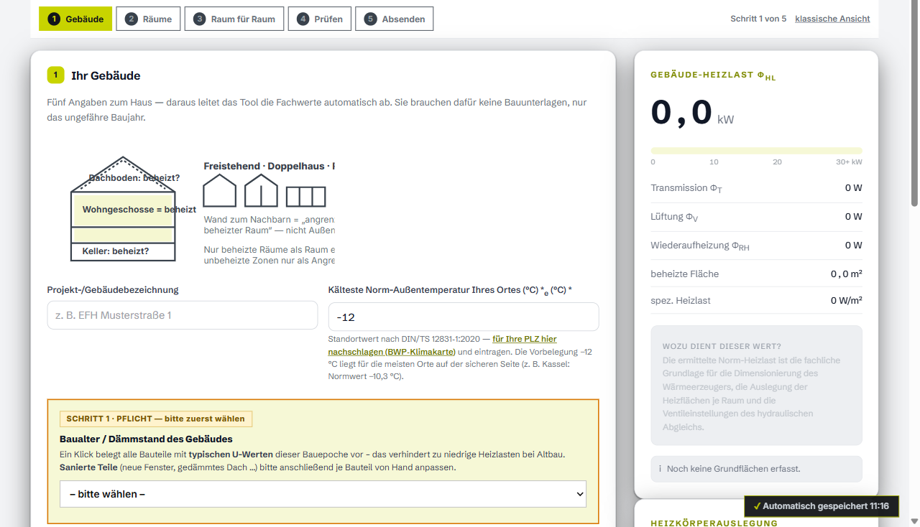Viewport: 920px width, 527px height.
Task: Select the Gebäude step tab
Action: tap(75, 19)
